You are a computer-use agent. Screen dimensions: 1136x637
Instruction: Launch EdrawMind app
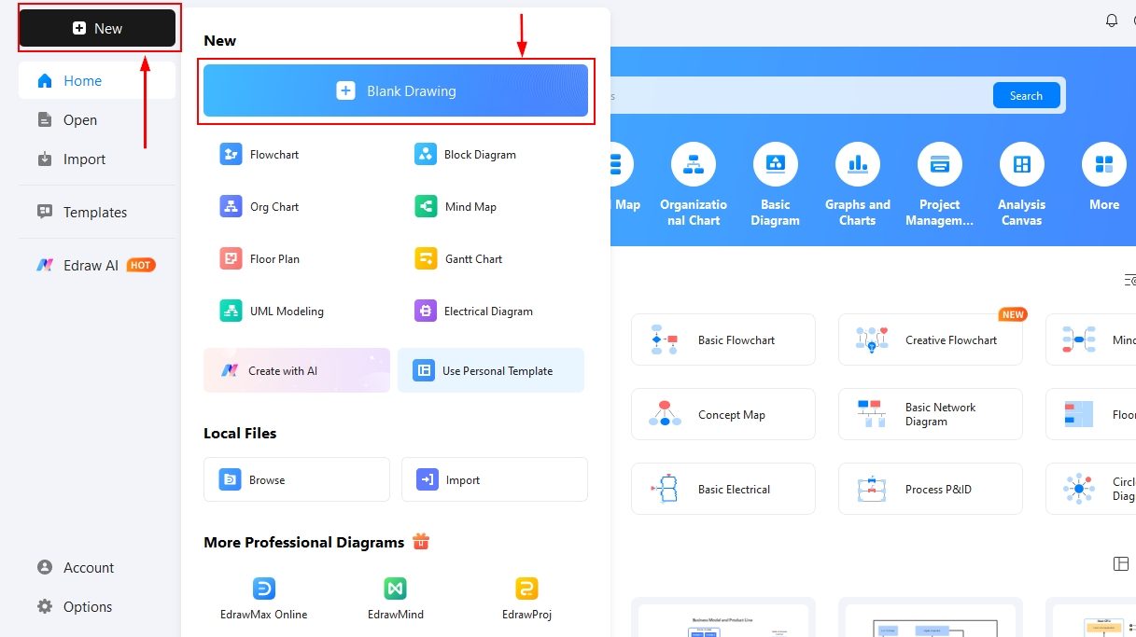(x=396, y=598)
